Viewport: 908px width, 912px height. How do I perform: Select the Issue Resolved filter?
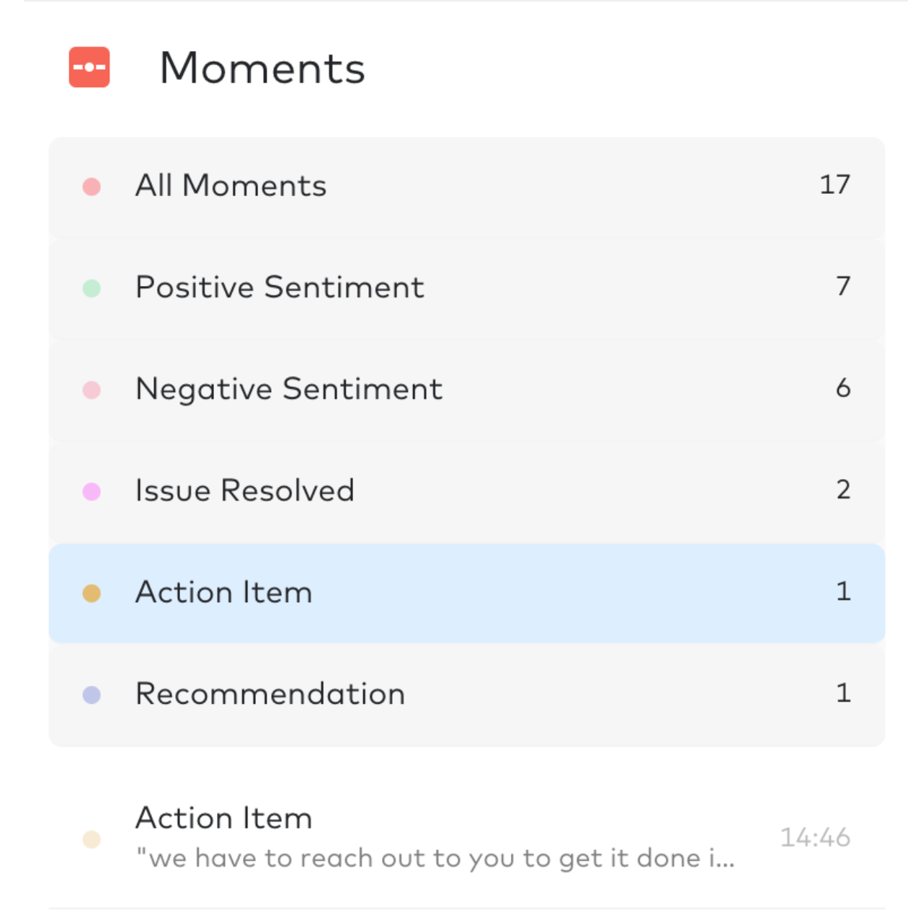click(244, 491)
